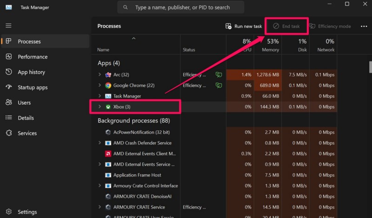Click the Application Frame Host icon
Image resolution: width=372 pixels, height=218 pixels.
point(108,175)
